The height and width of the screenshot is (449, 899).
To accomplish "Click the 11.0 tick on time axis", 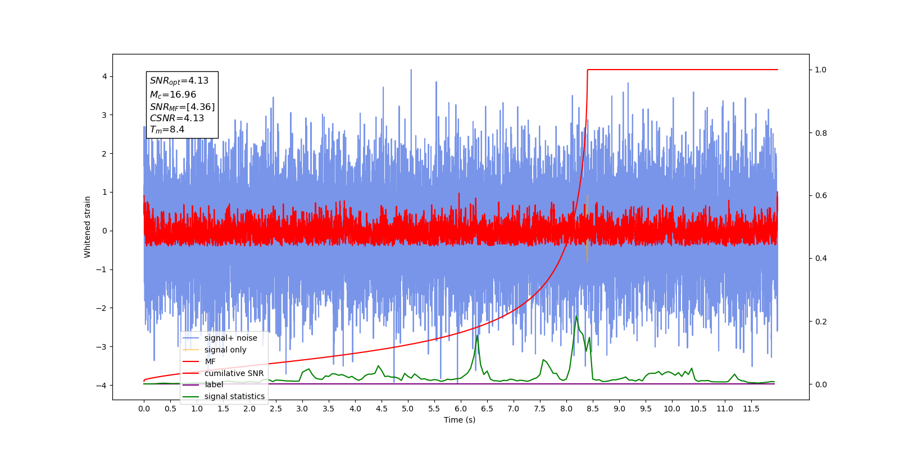I will point(725,409).
